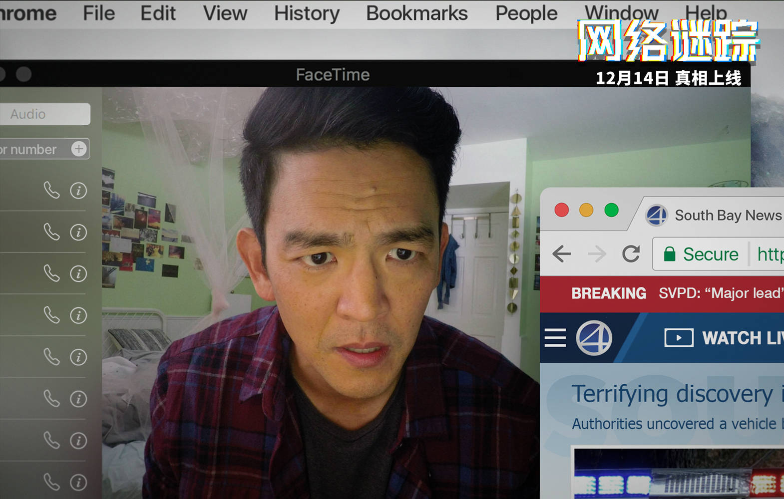Image resolution: width=784 pixels, height=499 pixels.
Task: Close the browser window with red button
Action: [x=562, y=210]
